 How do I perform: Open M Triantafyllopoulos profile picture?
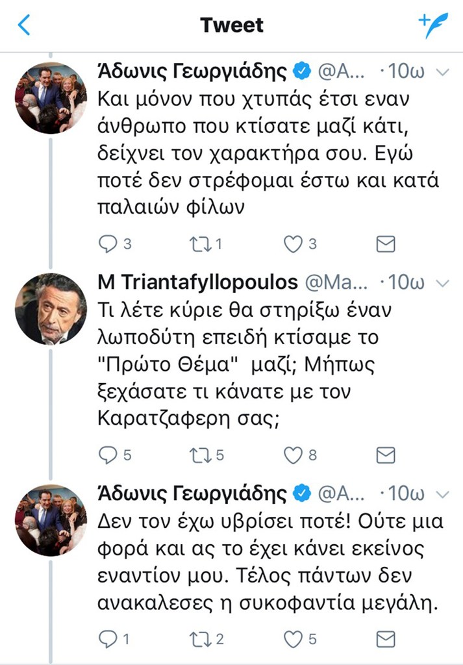(50, 308)
